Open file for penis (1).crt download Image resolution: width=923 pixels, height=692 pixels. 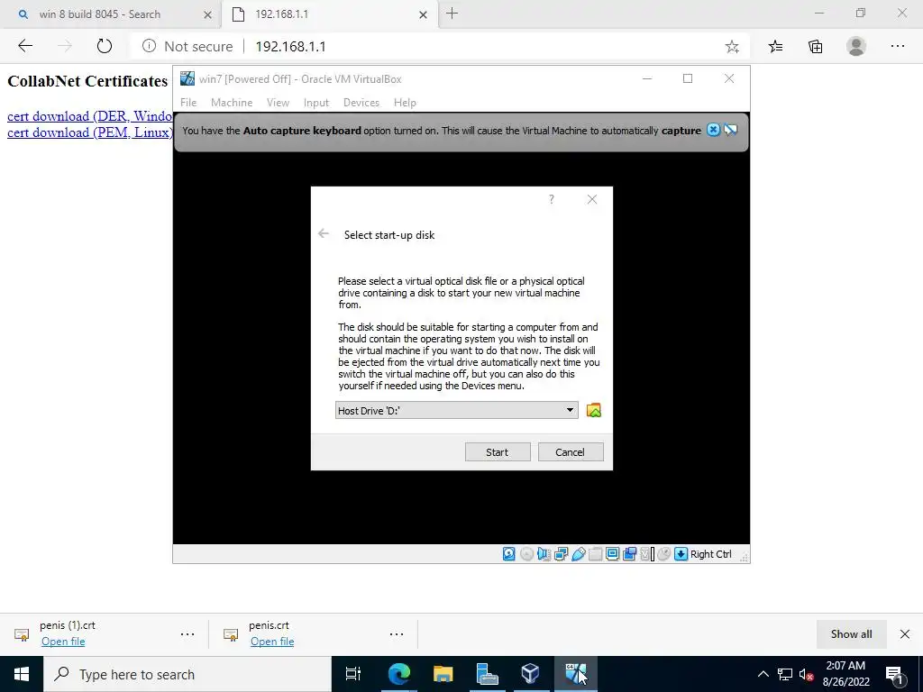click(x=63, y=642)
